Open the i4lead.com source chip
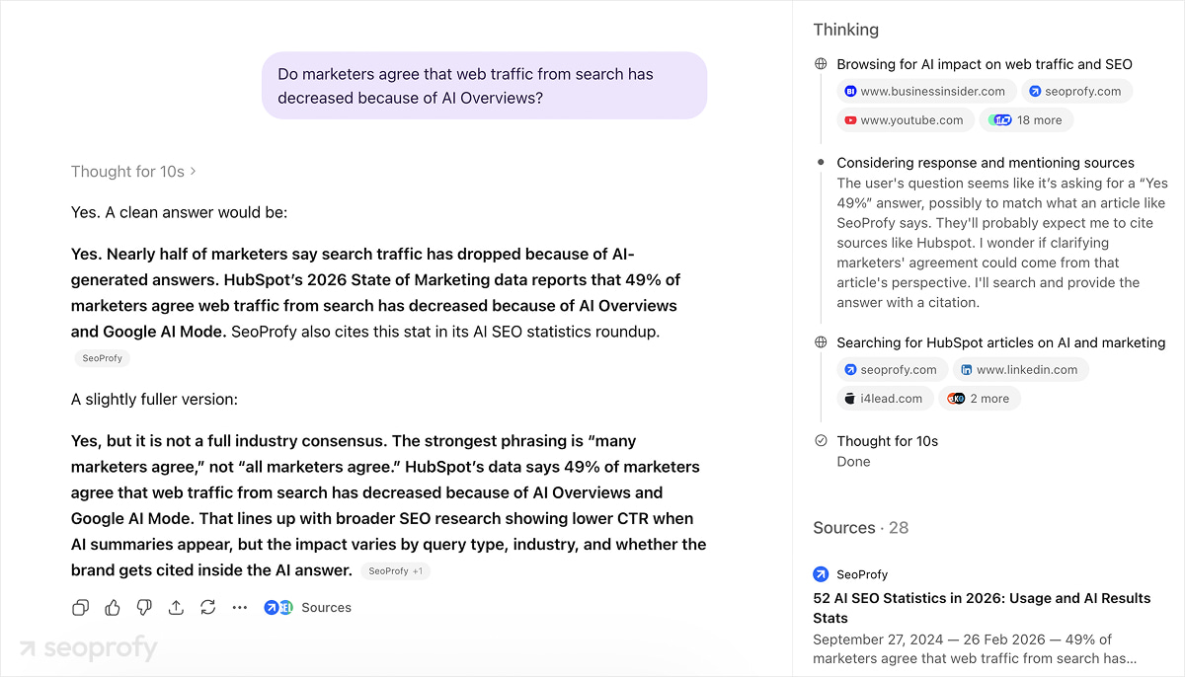 click(x=885, y=399)
